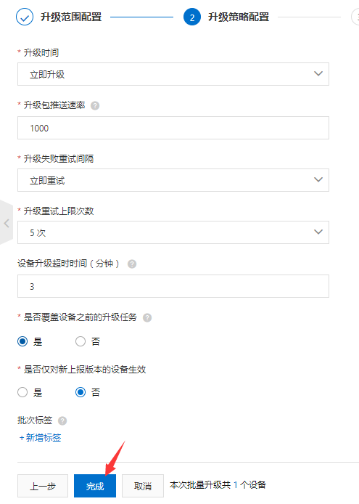Click the step 2 circle icon
The width and height of the screenshot is (359, 504).
(192, 17)
